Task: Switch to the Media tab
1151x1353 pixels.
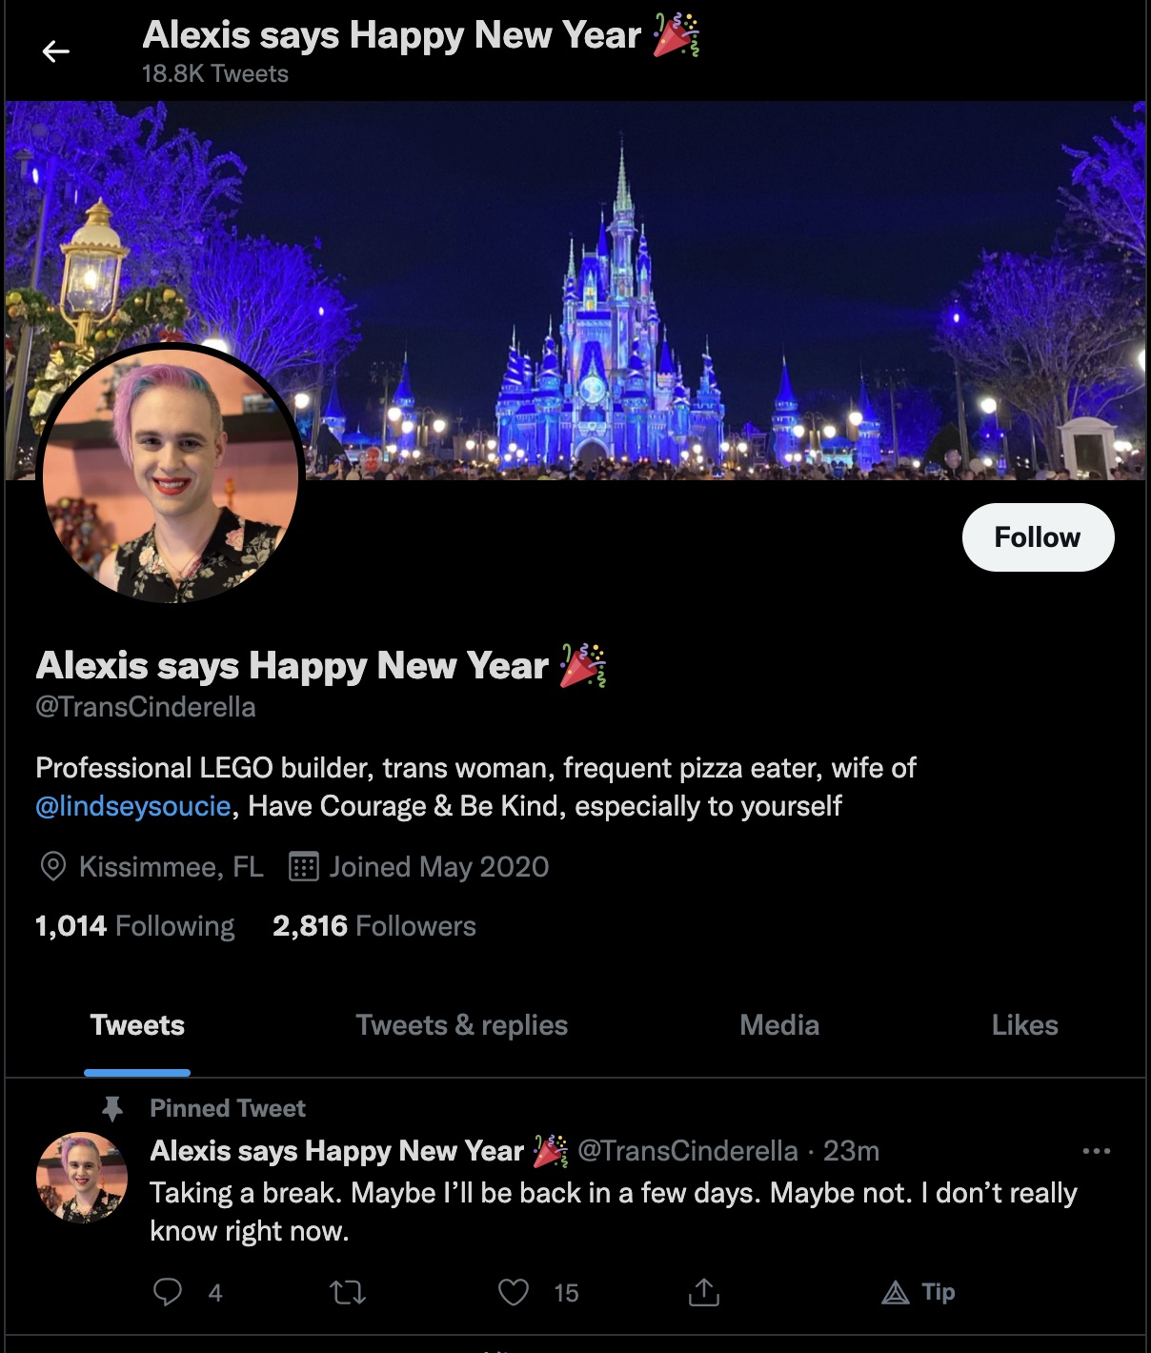Action: 779,1025
